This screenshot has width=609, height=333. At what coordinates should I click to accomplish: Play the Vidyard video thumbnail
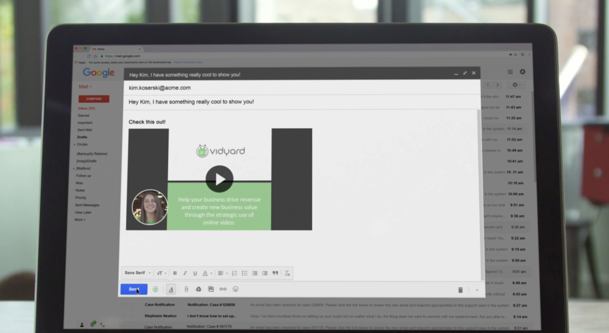coord(219,179)
